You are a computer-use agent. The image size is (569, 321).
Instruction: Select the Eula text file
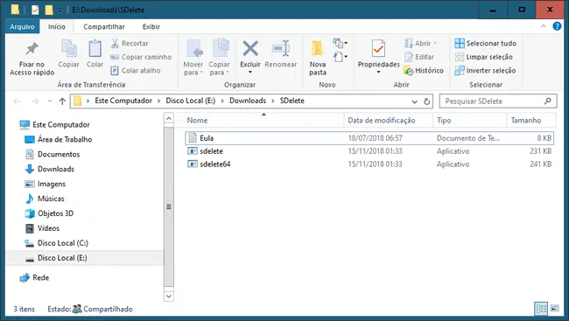click(x=369, y=138)
